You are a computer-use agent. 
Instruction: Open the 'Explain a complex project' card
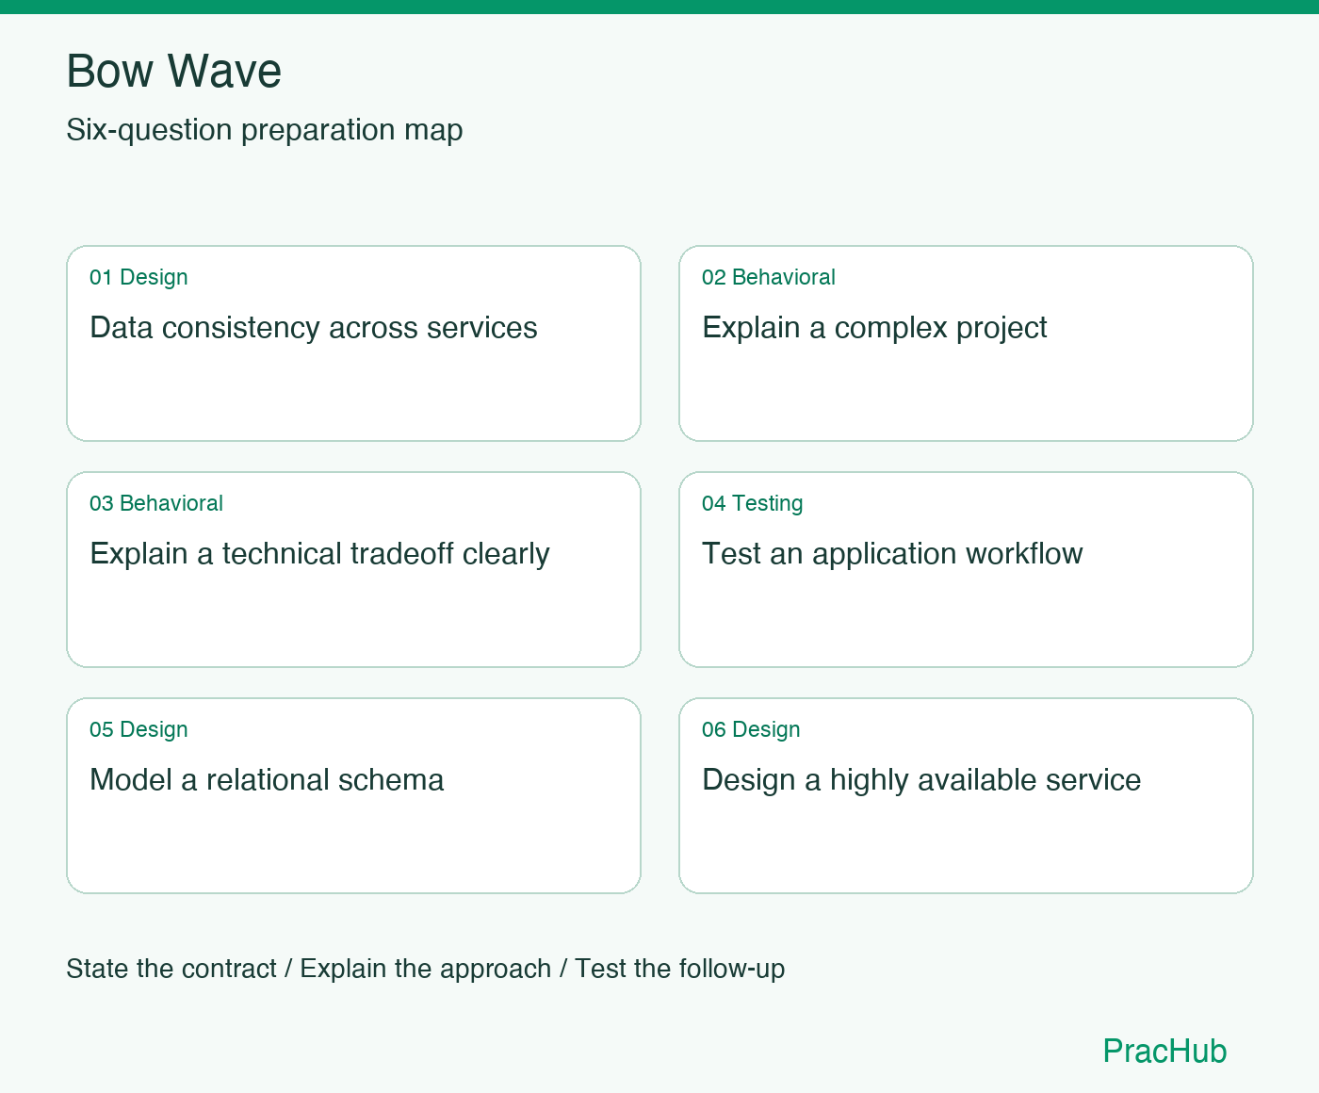click(966, 343)
